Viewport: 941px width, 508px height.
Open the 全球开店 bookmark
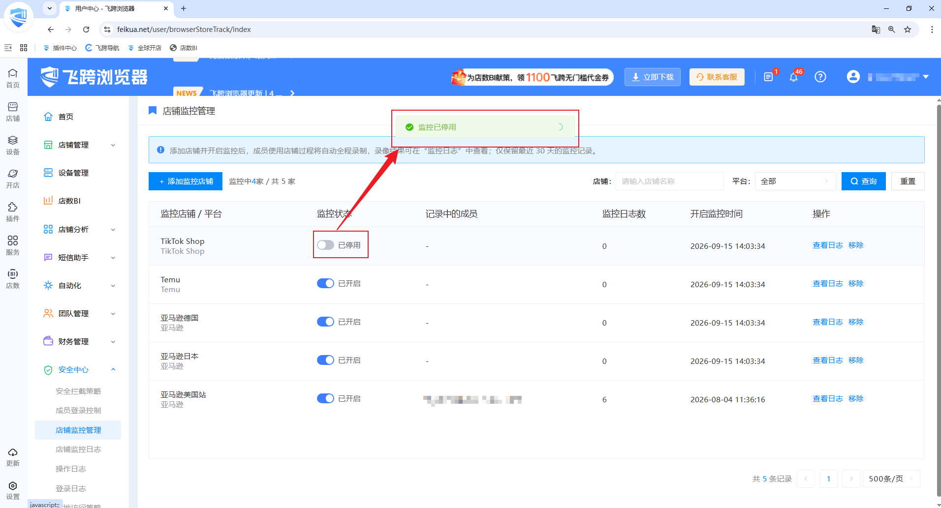[x=145, y=48]
